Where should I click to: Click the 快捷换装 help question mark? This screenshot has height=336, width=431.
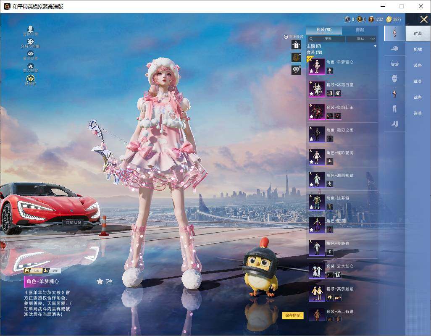click(x=286, y=37)
